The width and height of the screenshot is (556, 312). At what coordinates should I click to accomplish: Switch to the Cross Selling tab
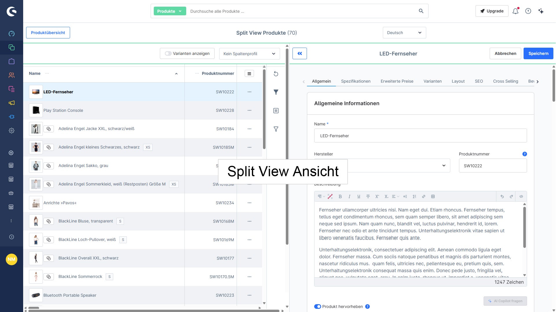click(x=506, y=81)
